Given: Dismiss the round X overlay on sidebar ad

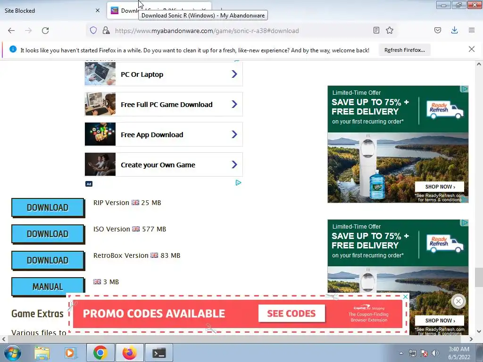Looking at the screenshot, I should coord(458,301).
